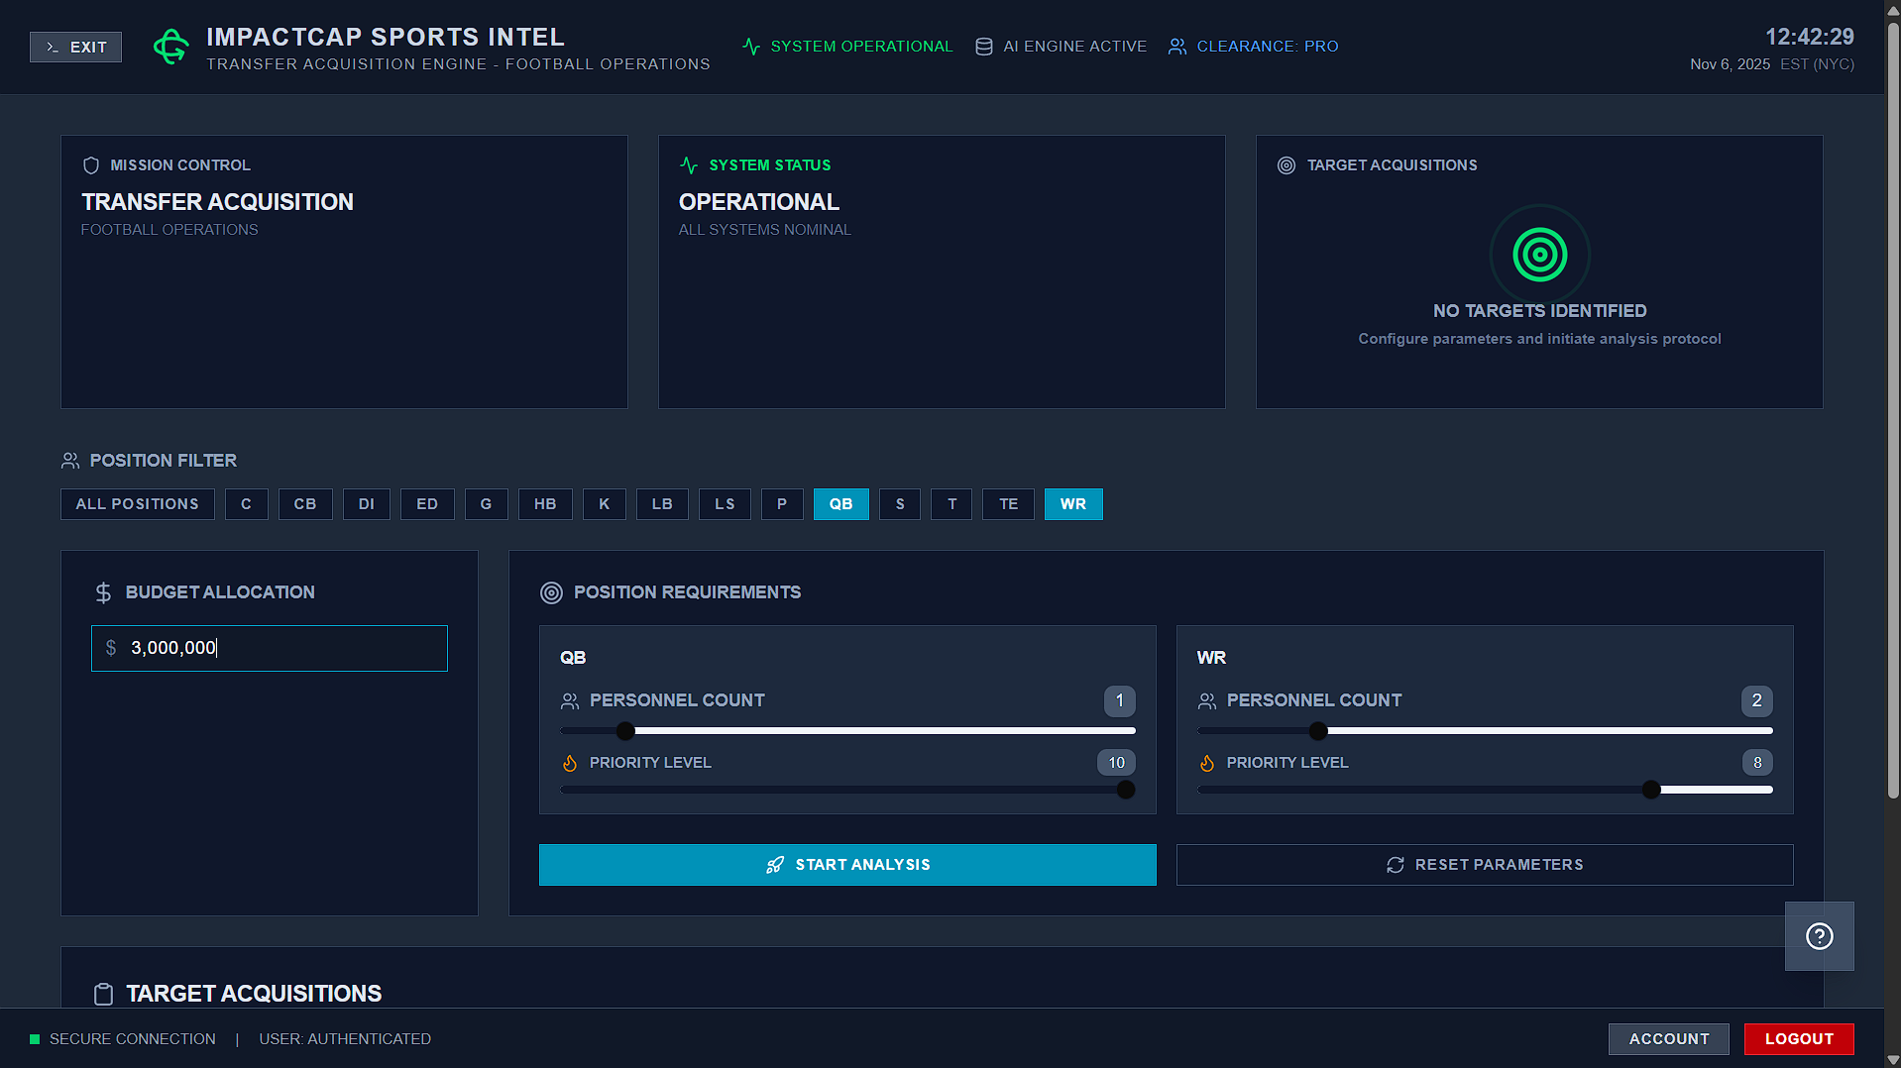Viewport: 1901px width, 1068px height.
Task: Open the Account menu
Action: (x=1668, y=1038)
